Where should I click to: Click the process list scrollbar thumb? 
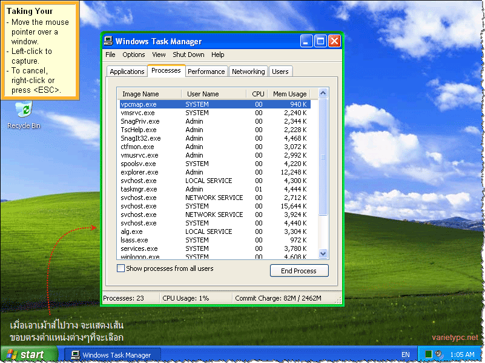click(323, 157)
